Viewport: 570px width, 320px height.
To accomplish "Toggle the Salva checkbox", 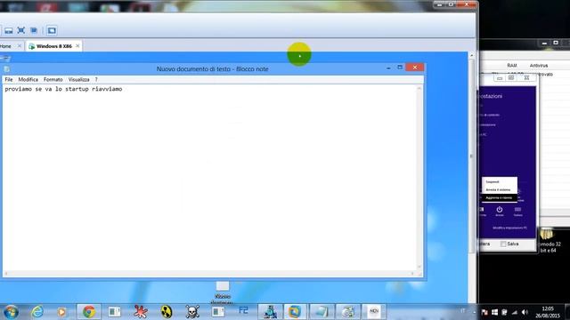I will pos(503,244).
